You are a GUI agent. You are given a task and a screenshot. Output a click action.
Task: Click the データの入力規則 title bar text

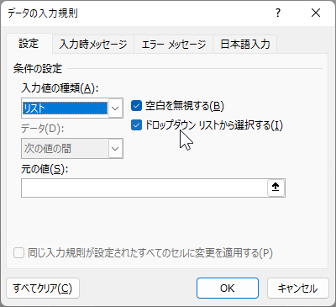pos(43,13)
